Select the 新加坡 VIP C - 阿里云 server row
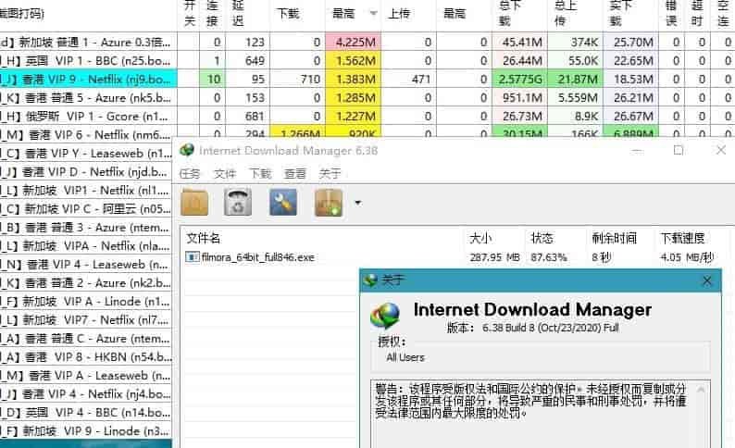735x448 pixels. point(86,208)
